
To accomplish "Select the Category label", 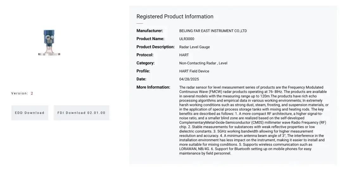I will click(145, 63).
